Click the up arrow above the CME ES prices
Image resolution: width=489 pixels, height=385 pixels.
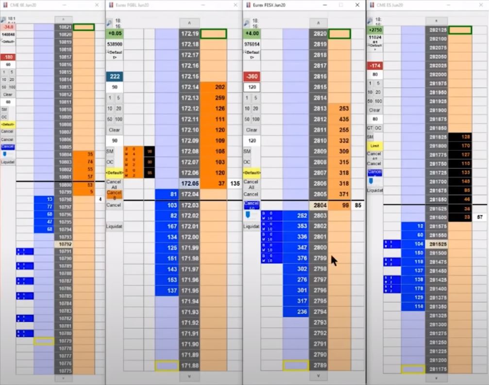pos(436,21)
